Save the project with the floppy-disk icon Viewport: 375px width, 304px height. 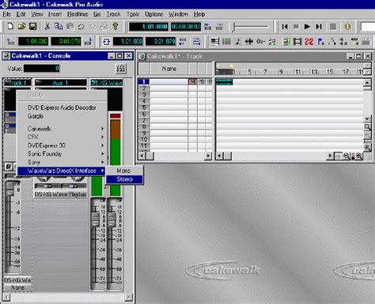coord(33,26)
